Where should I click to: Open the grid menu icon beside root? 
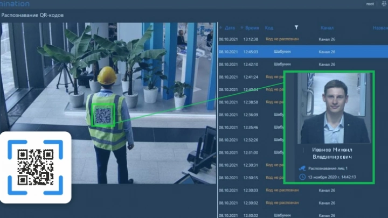click(379, 4)
